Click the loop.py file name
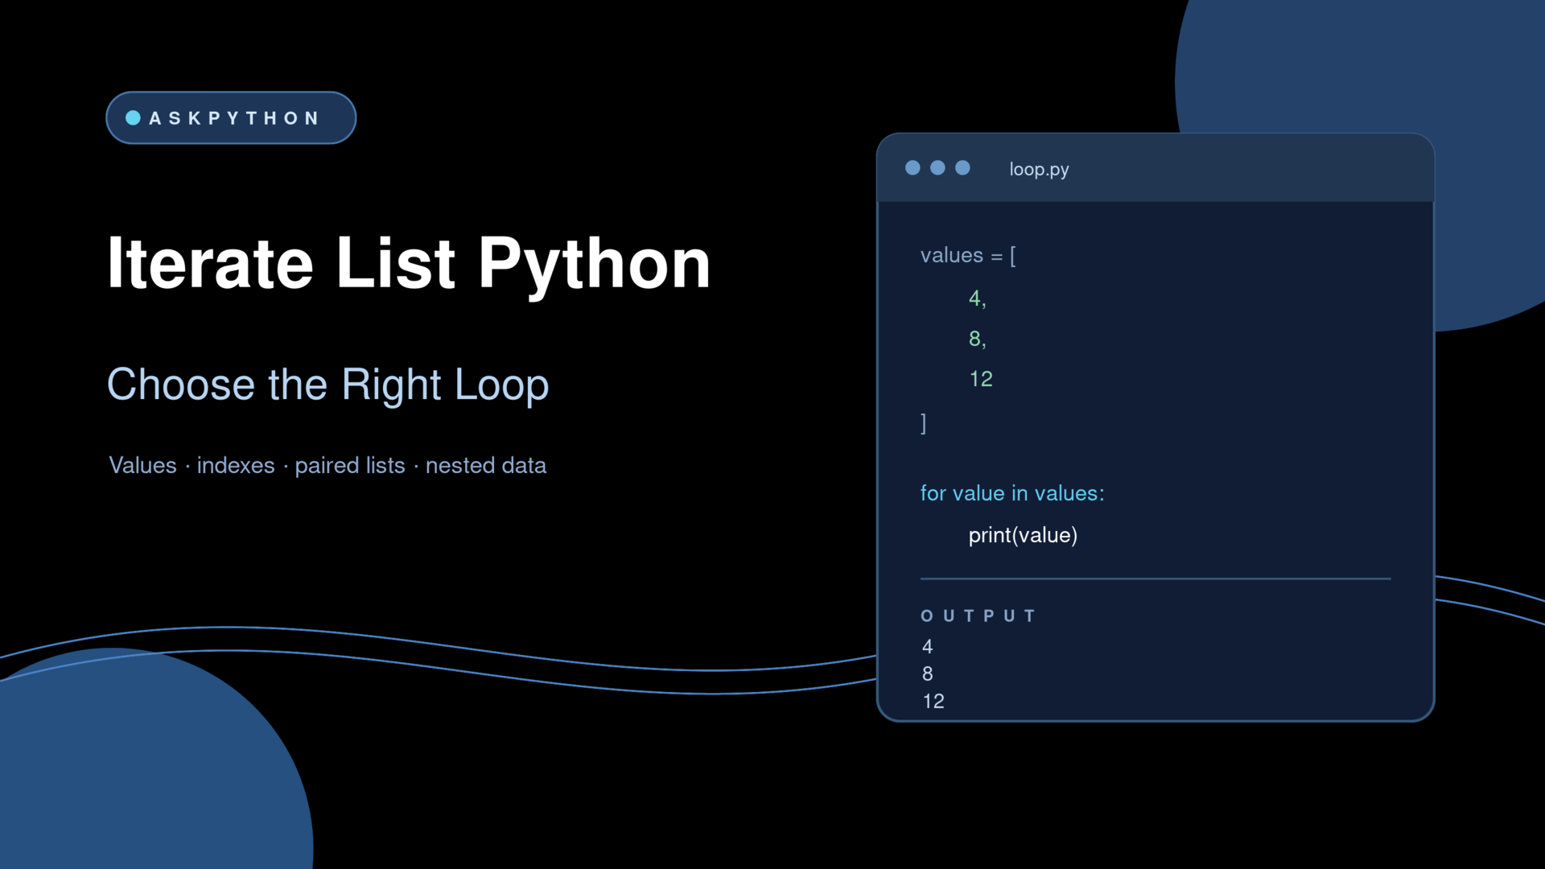This screenshot has width=1545, height=869. click(1039, 169)
